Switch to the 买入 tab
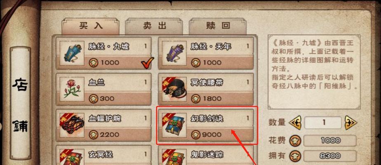381x165 pixels. tap(90, 26)
